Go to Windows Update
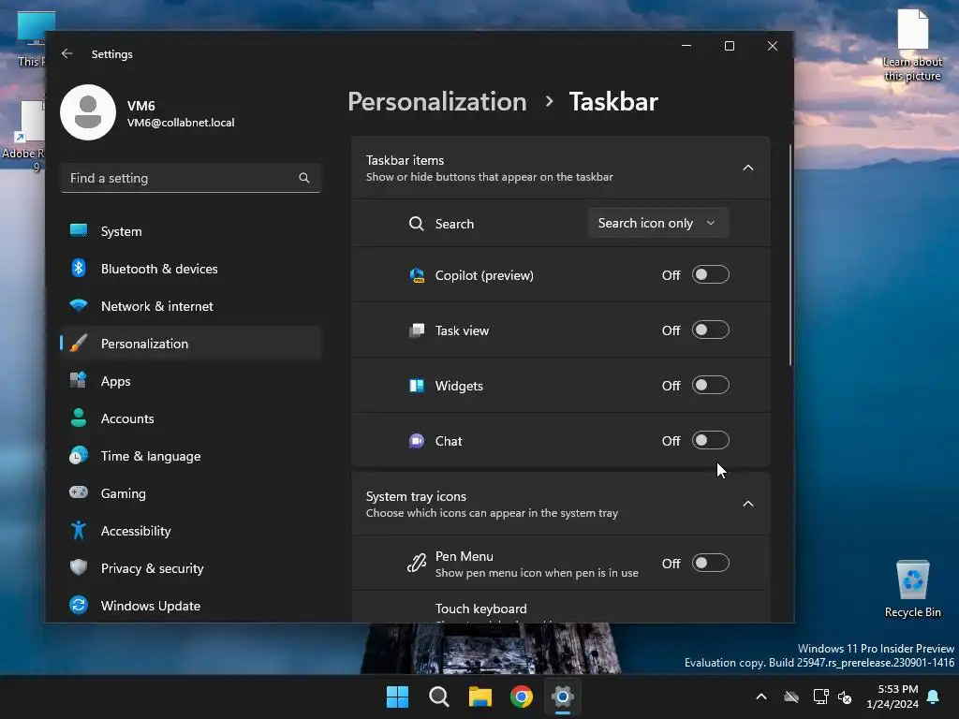Screen dimensions: 959x719 [x=191, y=606]
